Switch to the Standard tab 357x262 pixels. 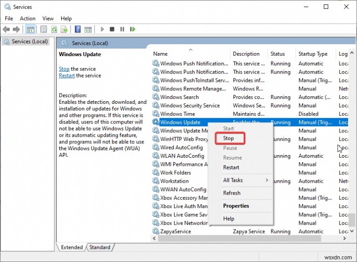click(100, 247)
